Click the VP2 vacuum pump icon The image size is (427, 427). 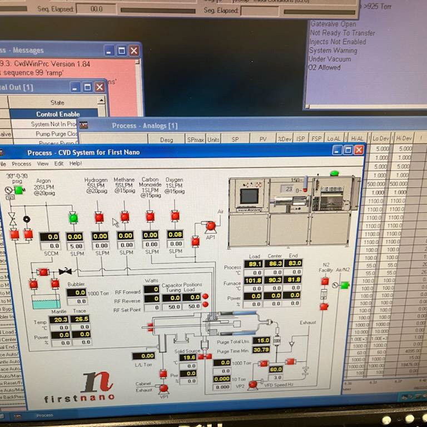point(253,385)
